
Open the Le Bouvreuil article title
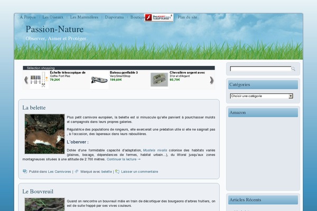coord(38,191)
